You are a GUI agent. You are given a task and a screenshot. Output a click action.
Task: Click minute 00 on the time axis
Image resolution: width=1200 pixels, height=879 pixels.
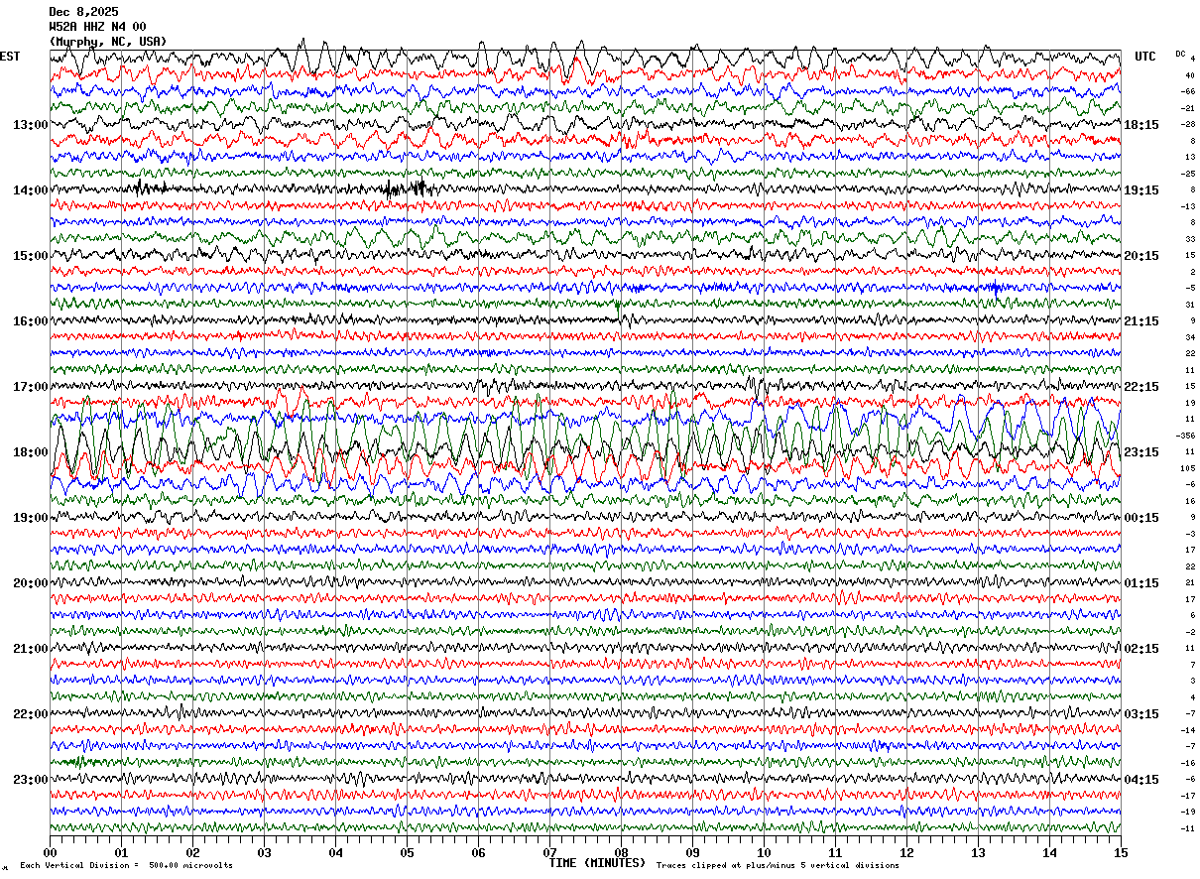coord(50,852)
